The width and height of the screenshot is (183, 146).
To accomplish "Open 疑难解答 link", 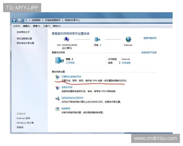I will point(66,109).
